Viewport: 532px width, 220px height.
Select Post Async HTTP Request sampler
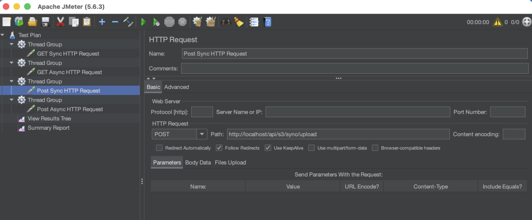point(70,109)
